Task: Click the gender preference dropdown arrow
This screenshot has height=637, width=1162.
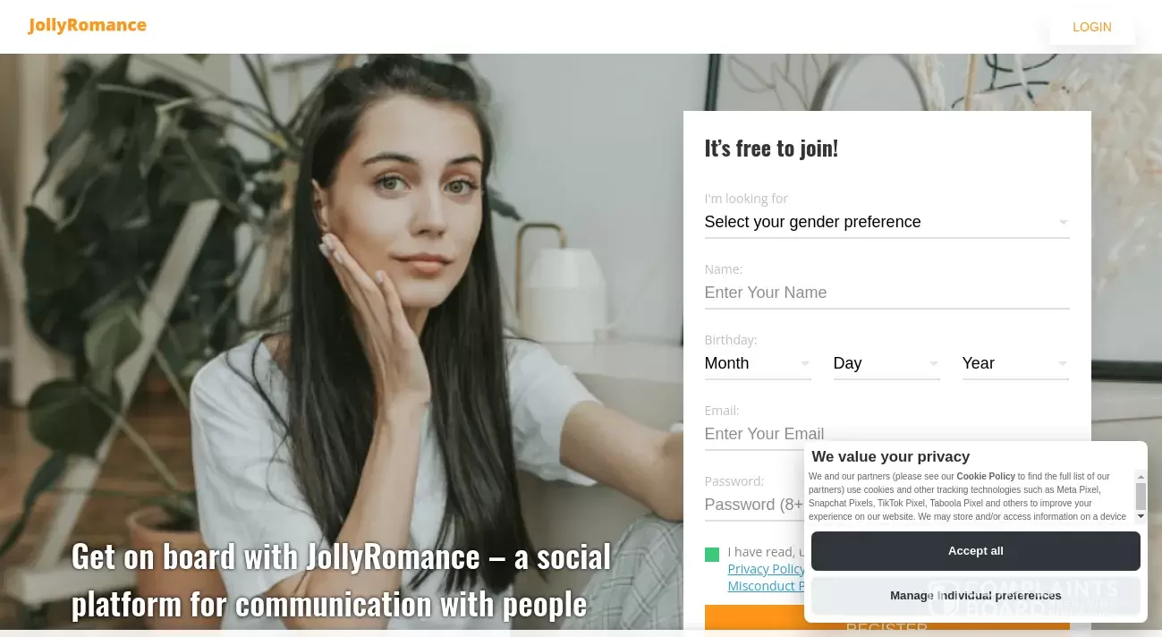Action: (1063, 222)
